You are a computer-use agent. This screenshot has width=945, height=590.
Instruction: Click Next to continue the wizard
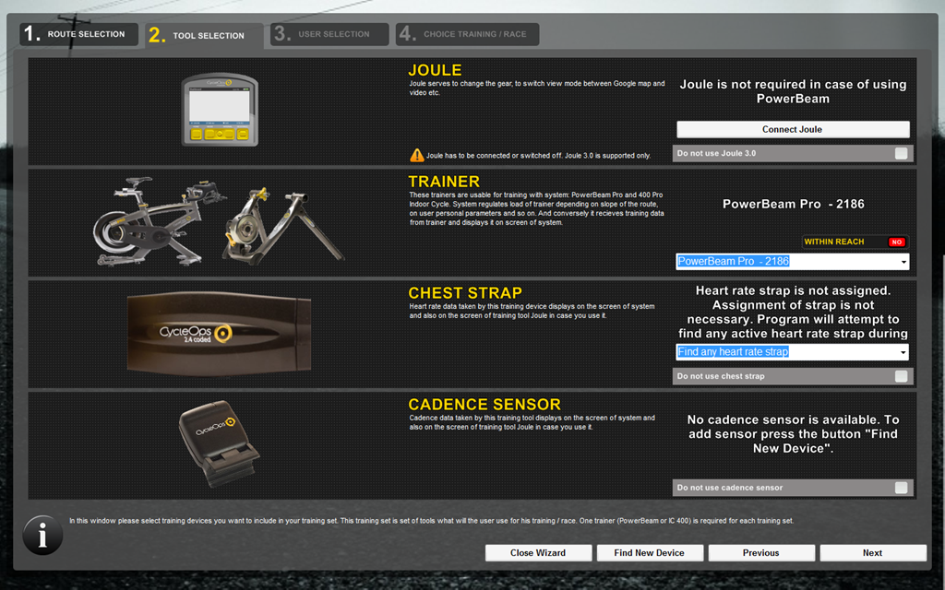click(873, 553)
